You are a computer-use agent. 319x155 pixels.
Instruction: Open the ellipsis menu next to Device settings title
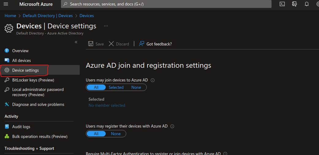(106, 26)
